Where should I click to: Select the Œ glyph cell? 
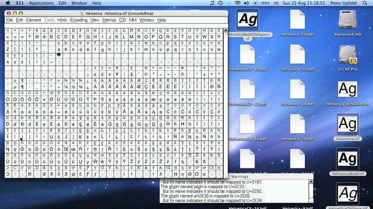pos(66,149)
